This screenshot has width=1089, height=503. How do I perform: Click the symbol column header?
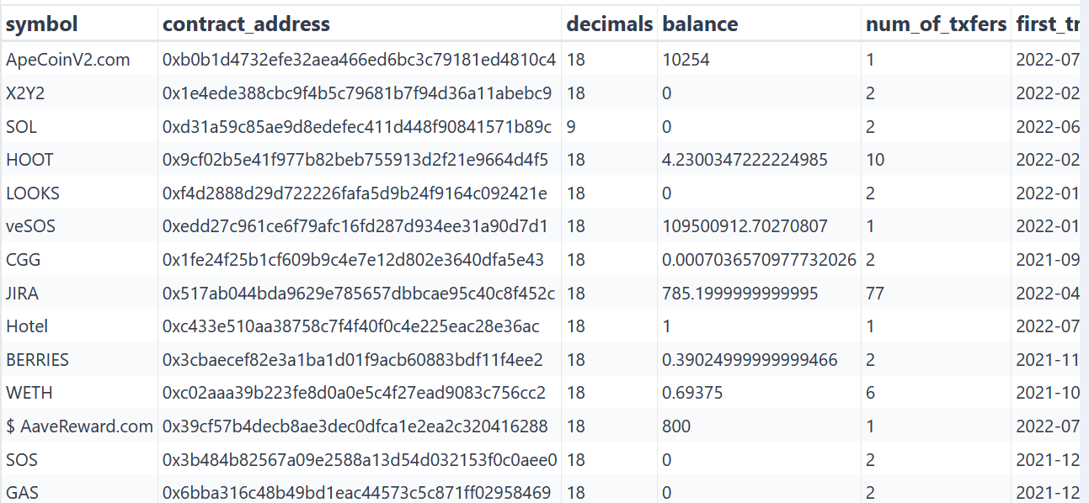(42, 24)
